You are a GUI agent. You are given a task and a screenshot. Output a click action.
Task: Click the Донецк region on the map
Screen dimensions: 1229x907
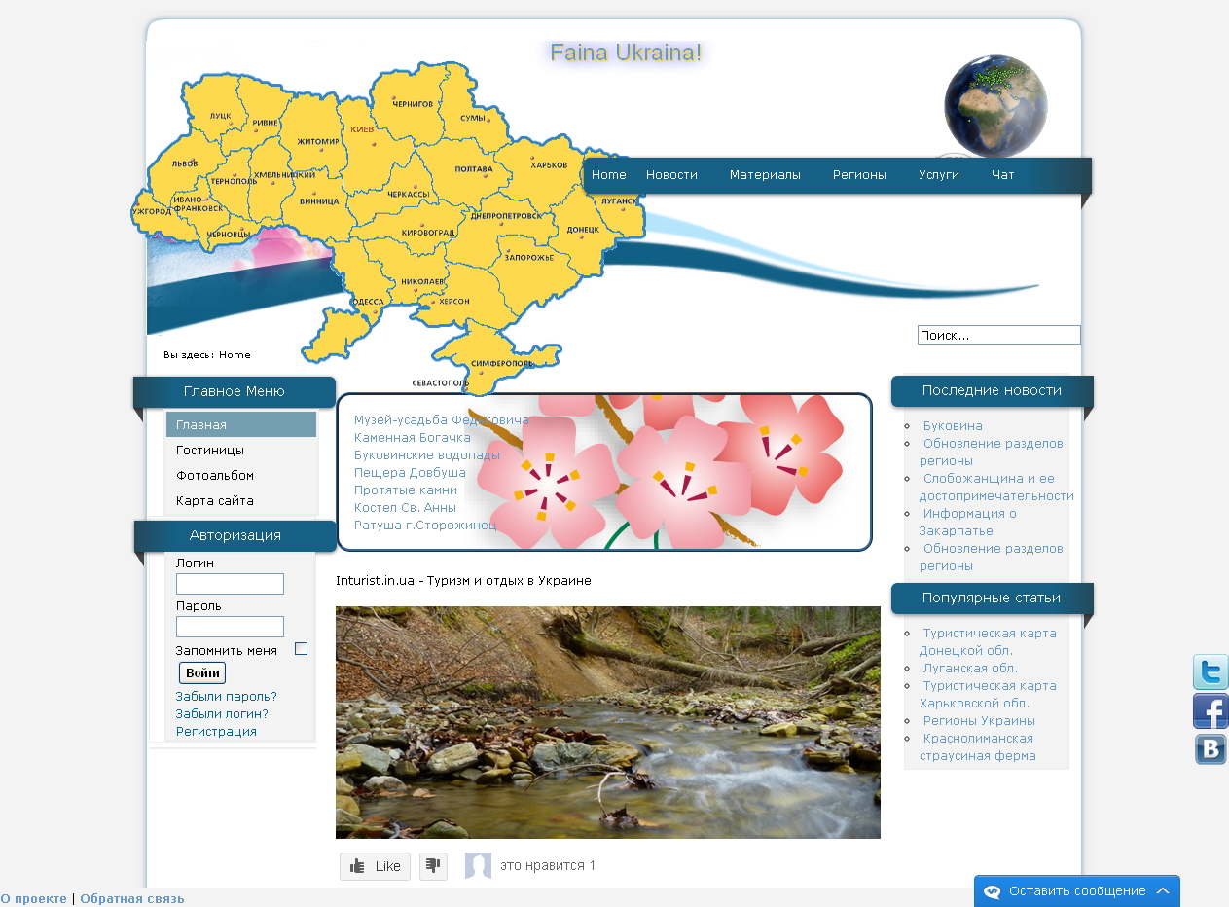coord(583,230)
